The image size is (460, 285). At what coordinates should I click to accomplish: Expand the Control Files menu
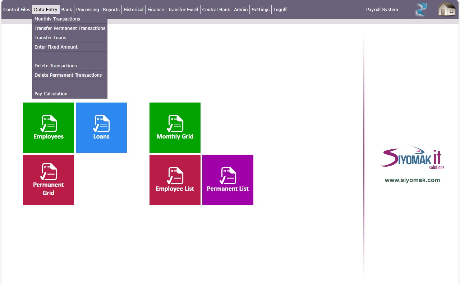[x=17, y=10]
